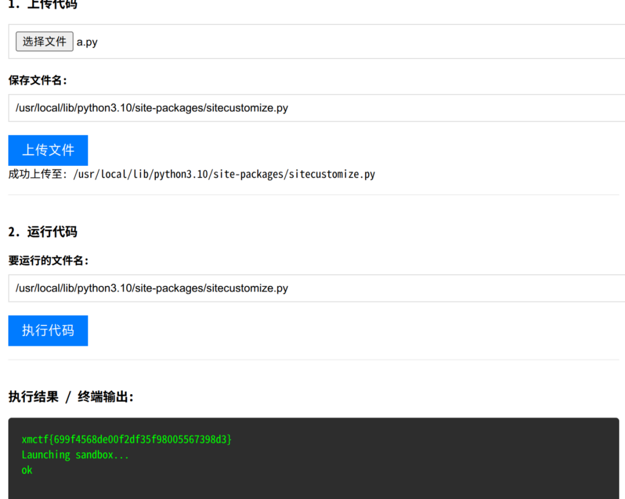Click the 选择文件 file picker button
This screenshot has width=625, height=499.
click(x=44, y=41)
